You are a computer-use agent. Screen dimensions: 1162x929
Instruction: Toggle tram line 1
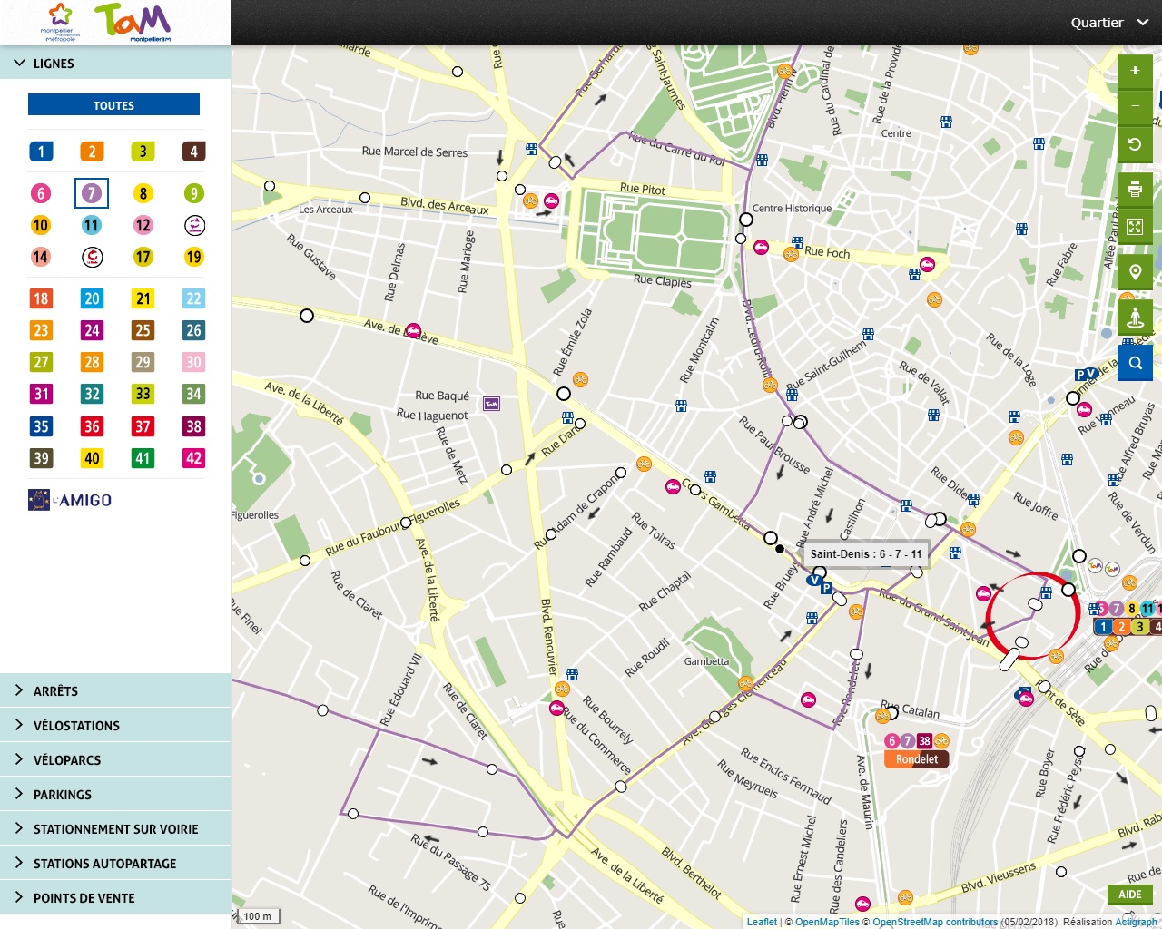41,152
